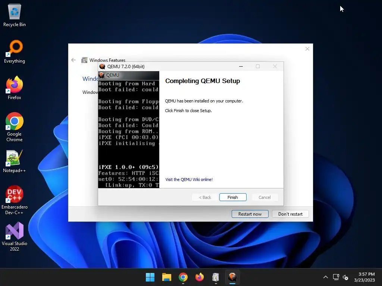The image size is (382, 286).
Task: Click 'Click Finish to close Setup.' text
Action: pos(188,111)
